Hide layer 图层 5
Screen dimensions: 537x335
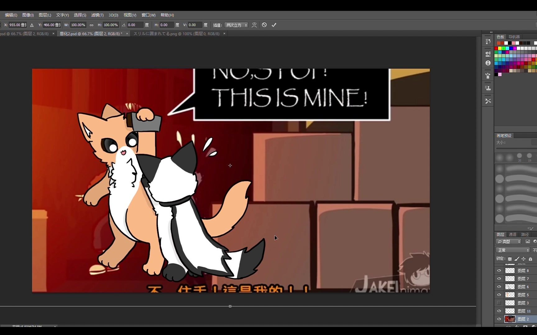coord(499,295)
